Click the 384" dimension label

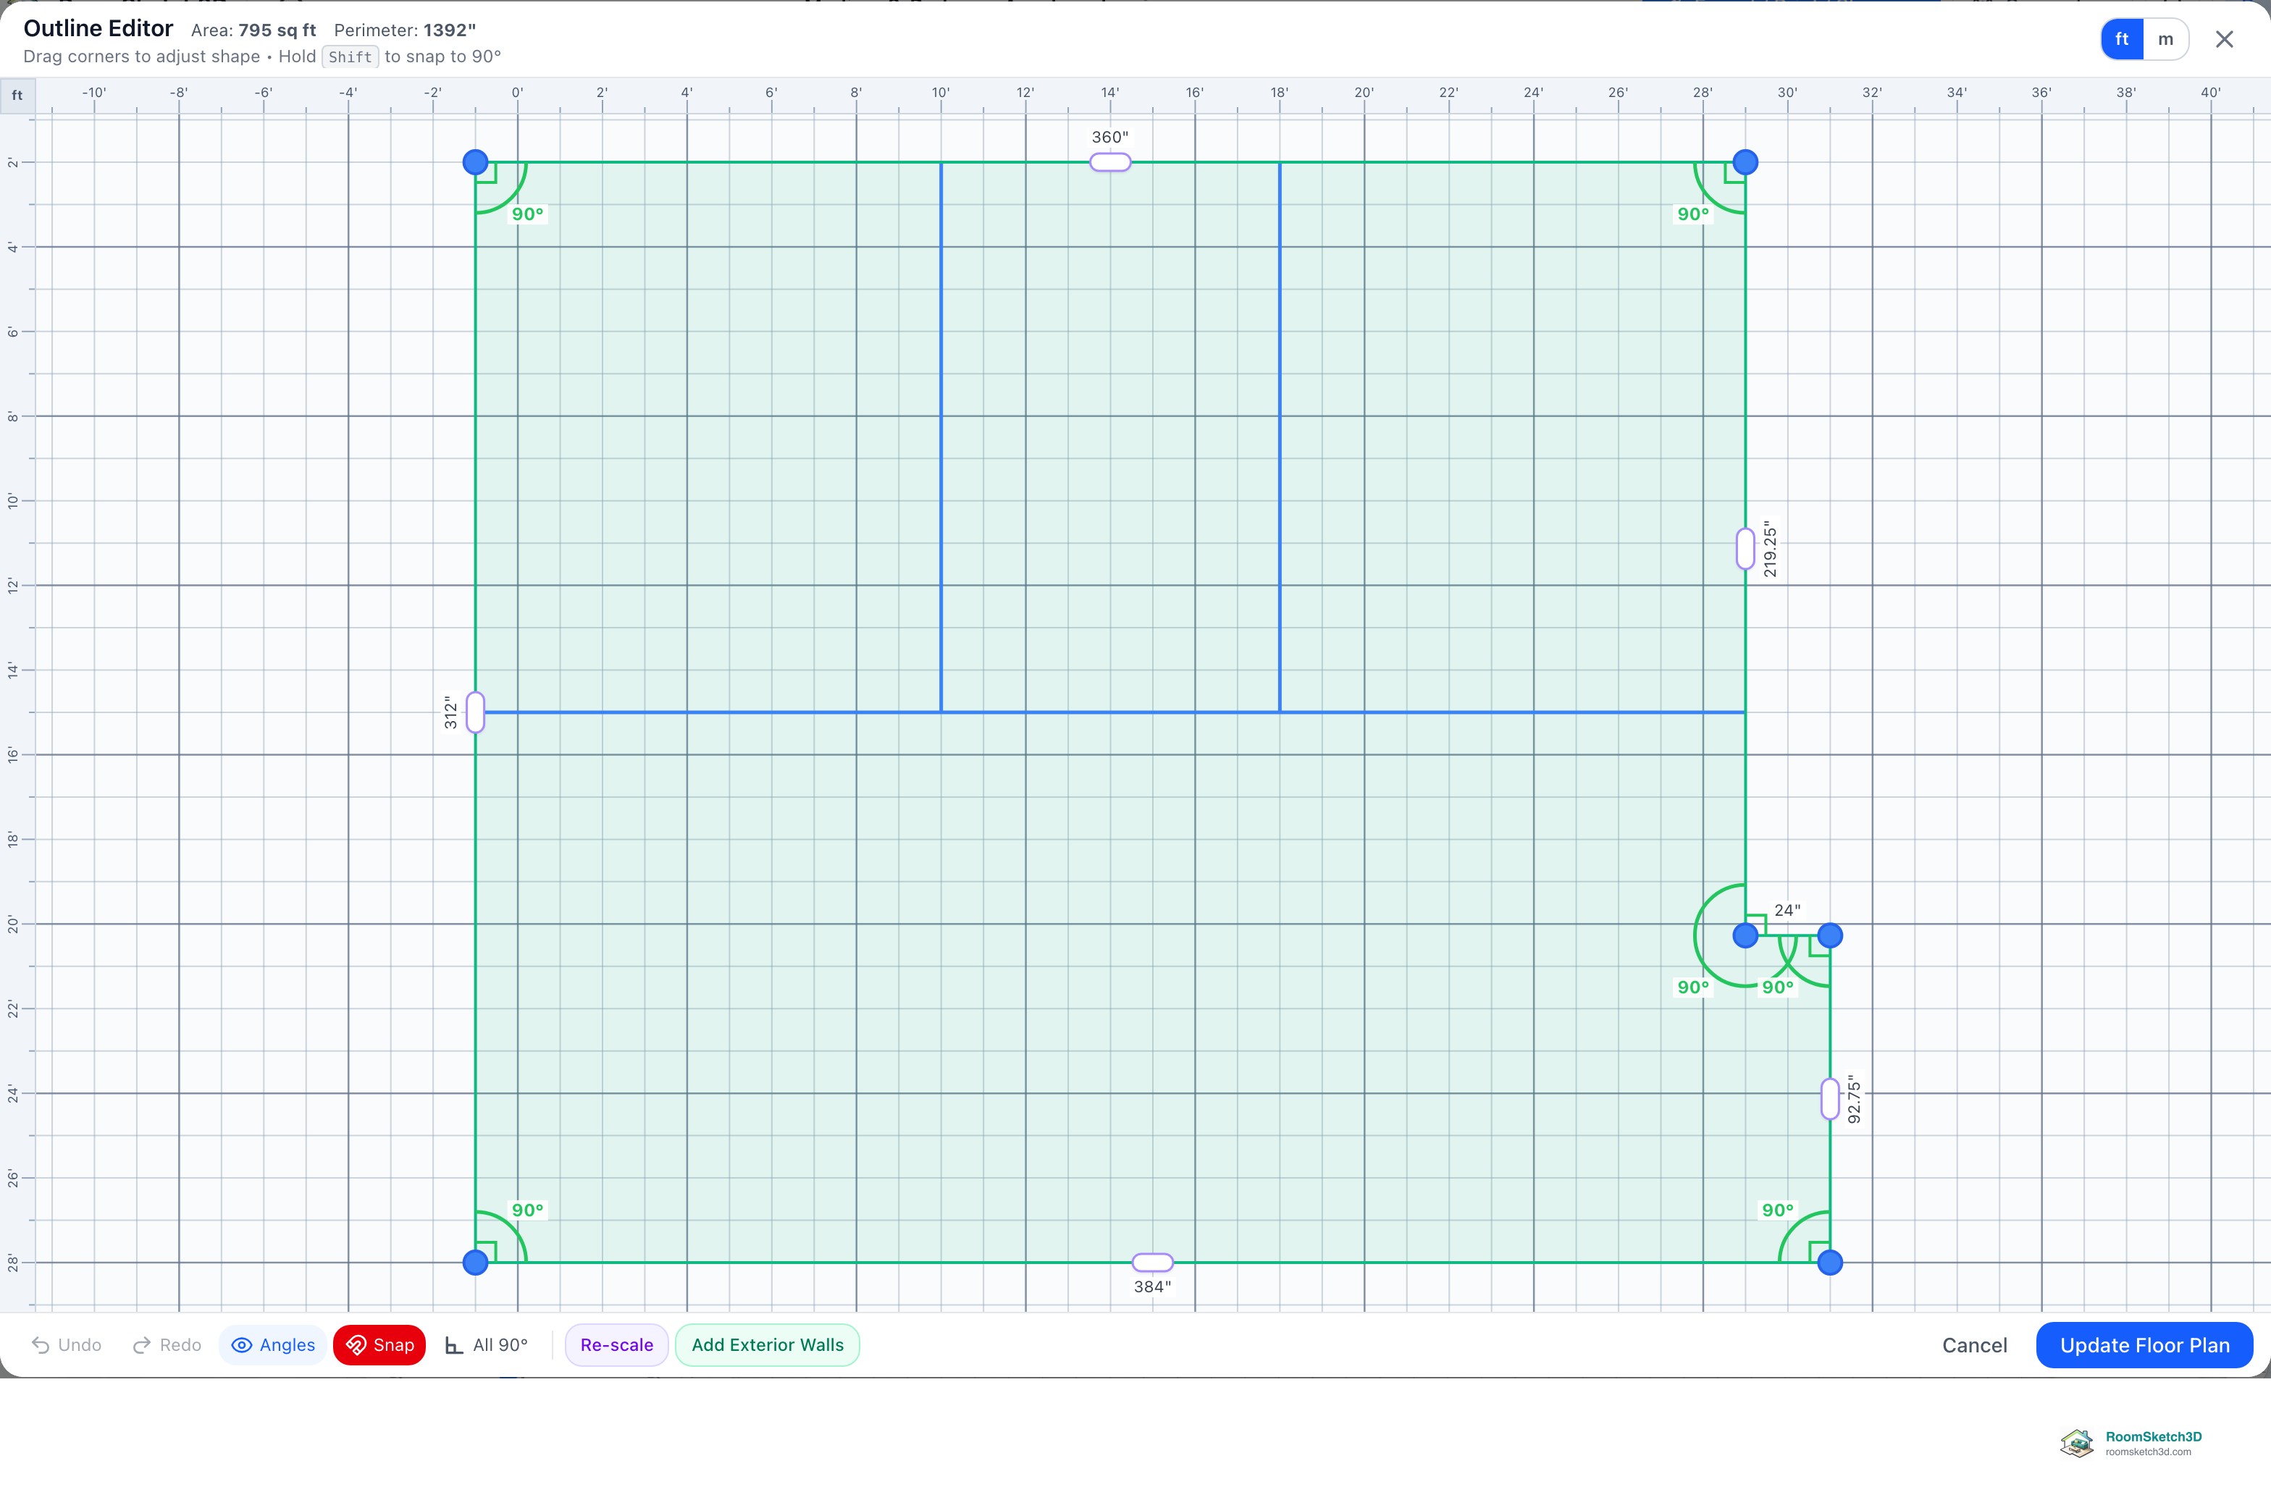point(1151,1286)
